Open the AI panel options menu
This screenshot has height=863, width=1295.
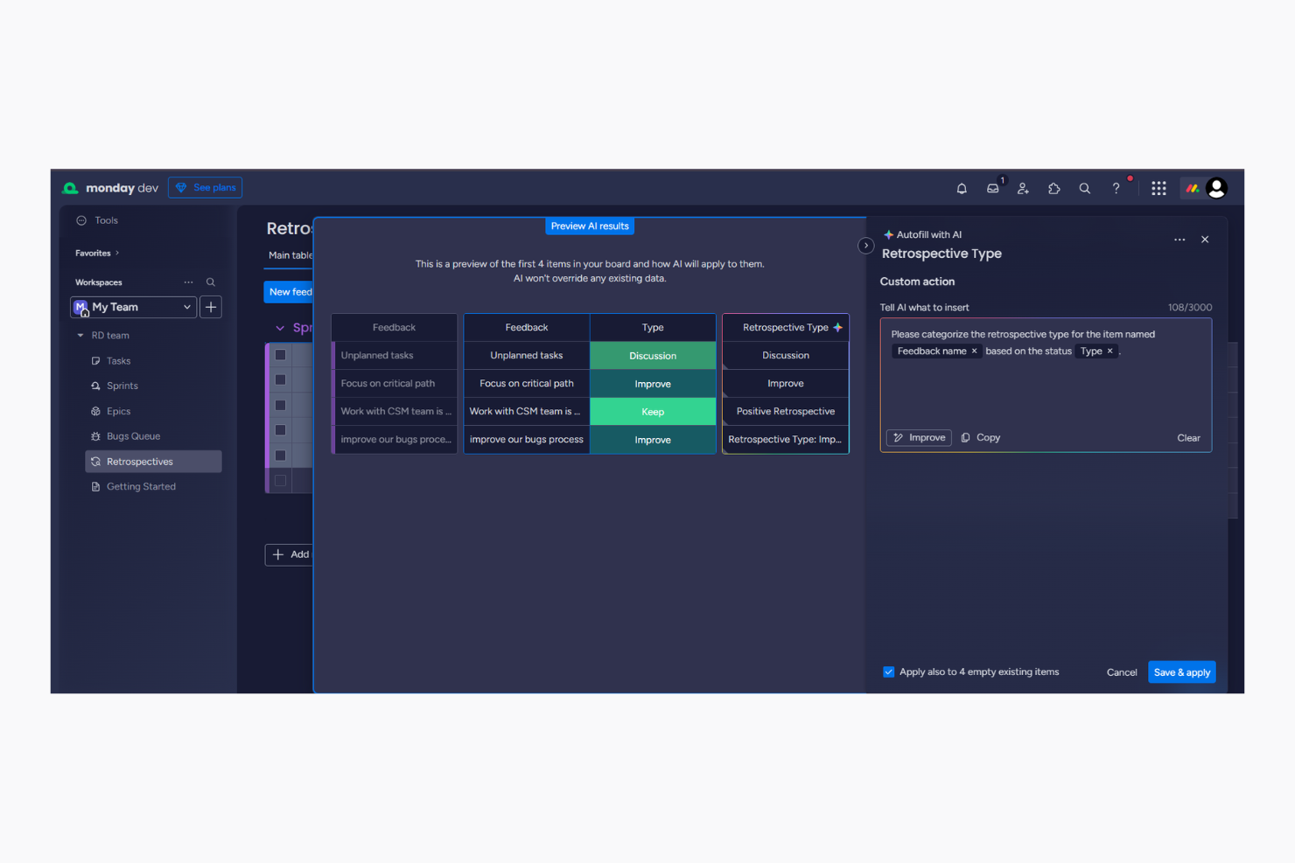point(1179,239)
